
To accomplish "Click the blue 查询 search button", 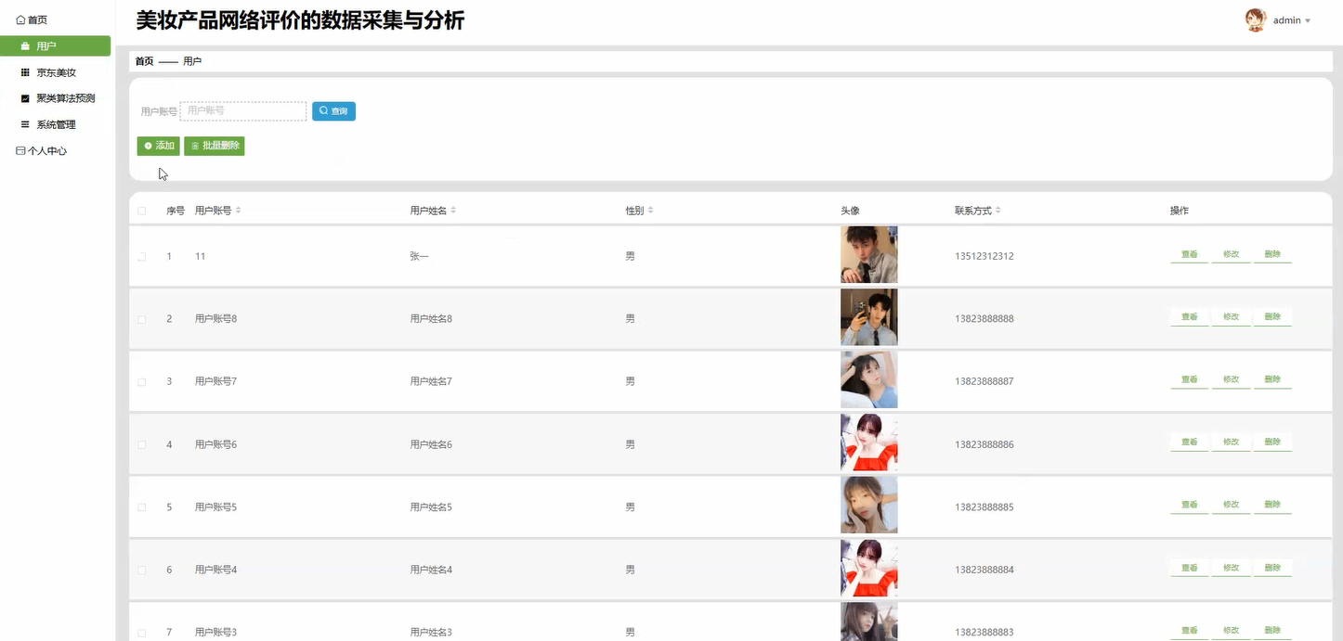I will tap(333, 111).
